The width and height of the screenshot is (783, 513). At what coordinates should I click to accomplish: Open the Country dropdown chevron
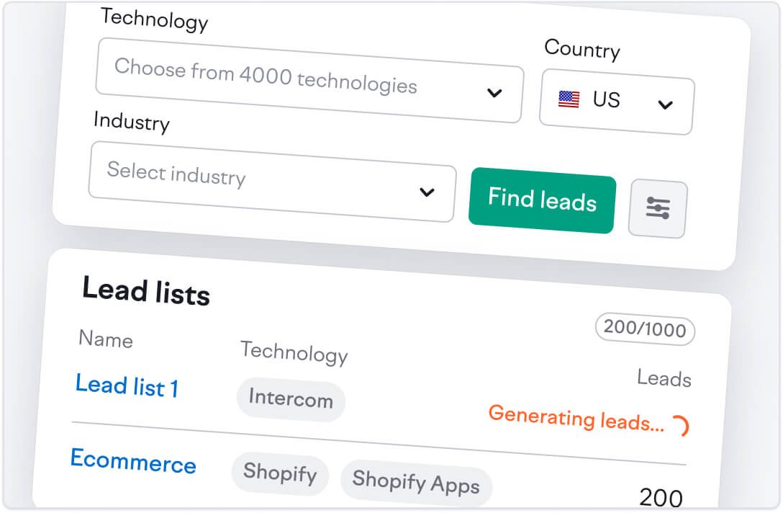(665, 105)
